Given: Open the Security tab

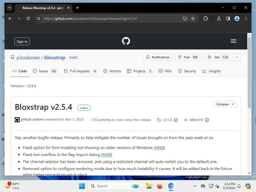Looking at the screenshot, I should point(187,71).
